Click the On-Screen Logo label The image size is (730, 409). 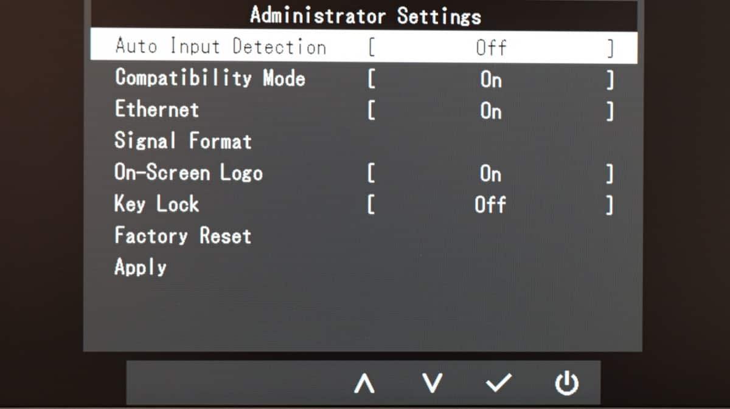pyautogui.click(x=189, y=173)
